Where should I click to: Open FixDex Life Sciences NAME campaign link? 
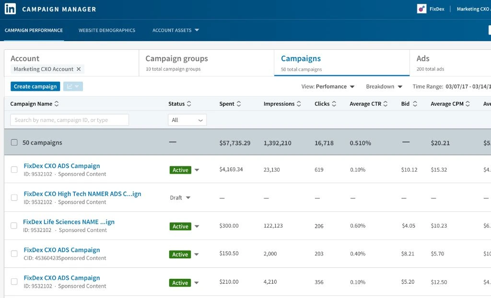(69, 222)
